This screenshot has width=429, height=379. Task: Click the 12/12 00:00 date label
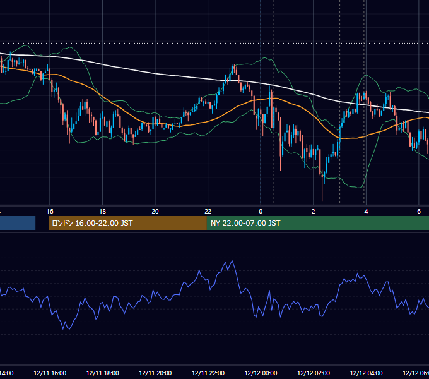coord(261,373)
